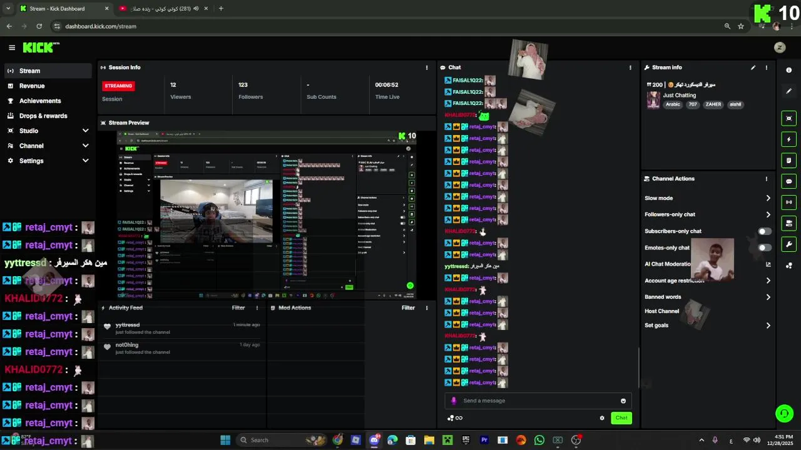Open a new browser tab
Image resolution: width=801 pixels, height=450 pixels.
(221, 9)
